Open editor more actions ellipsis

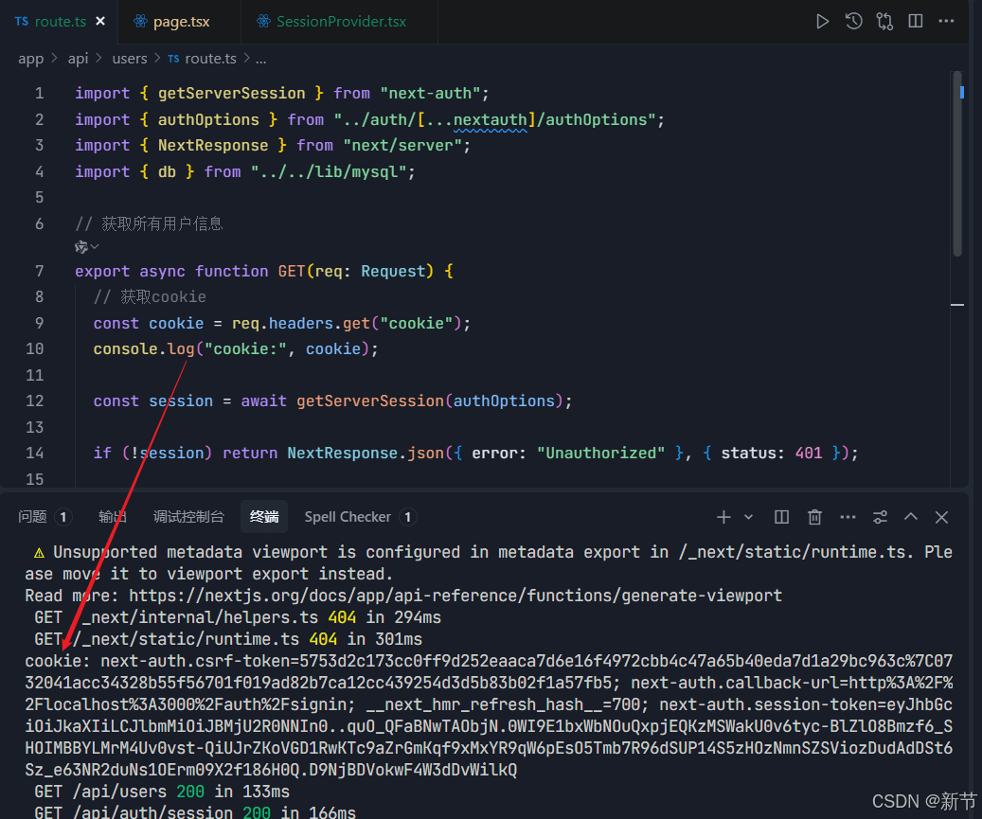click(946, 21)
